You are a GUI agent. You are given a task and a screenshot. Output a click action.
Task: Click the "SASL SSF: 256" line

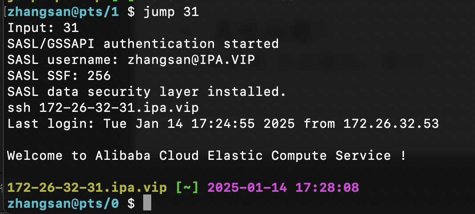point(59,76)
